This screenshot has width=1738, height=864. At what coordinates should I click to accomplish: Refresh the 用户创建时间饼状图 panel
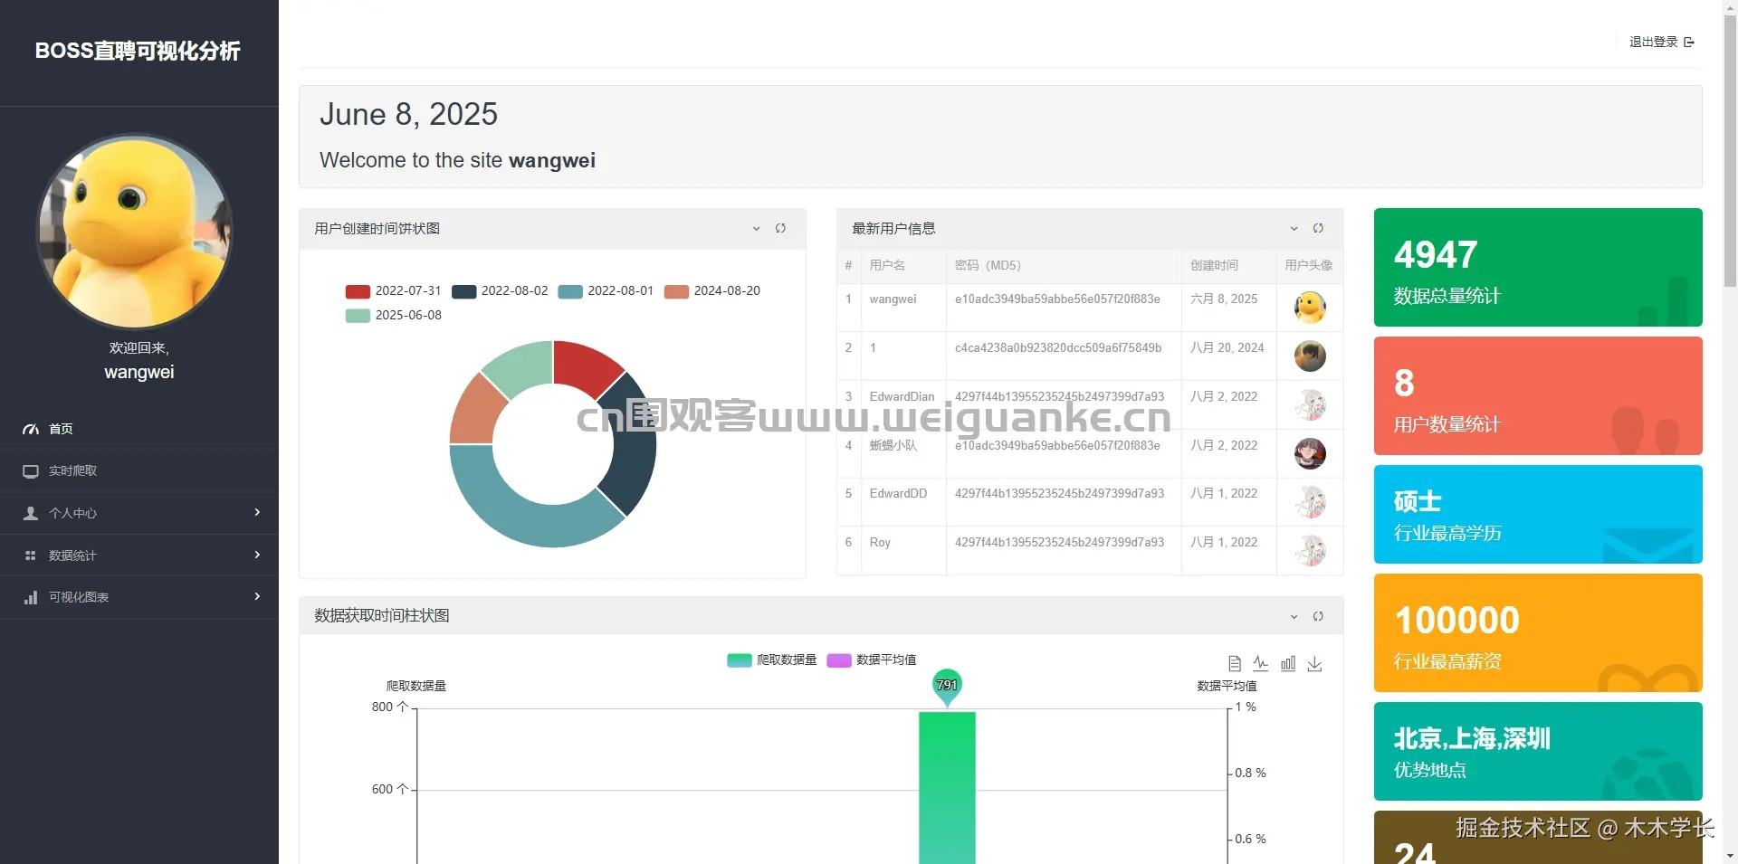coord(780,229)
